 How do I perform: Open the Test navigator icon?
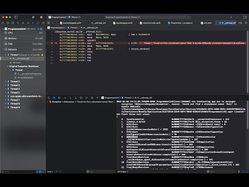click(28, 23)
